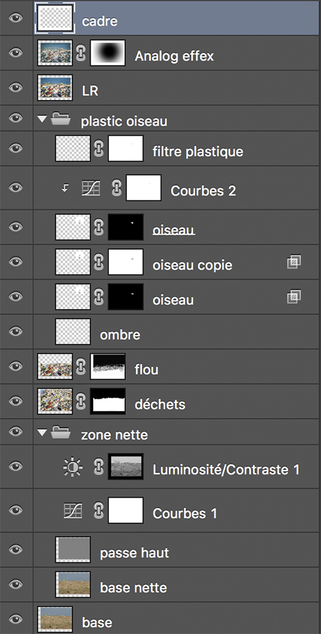Screen dimensions: 321x634
Task: Click the Luminosité/Contraste 1 sun icon
Action: [73, 468]
